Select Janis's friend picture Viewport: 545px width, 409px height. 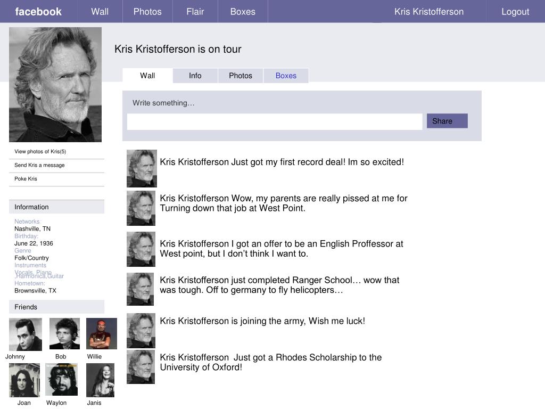pyautogui.click(x=100, y=380)
